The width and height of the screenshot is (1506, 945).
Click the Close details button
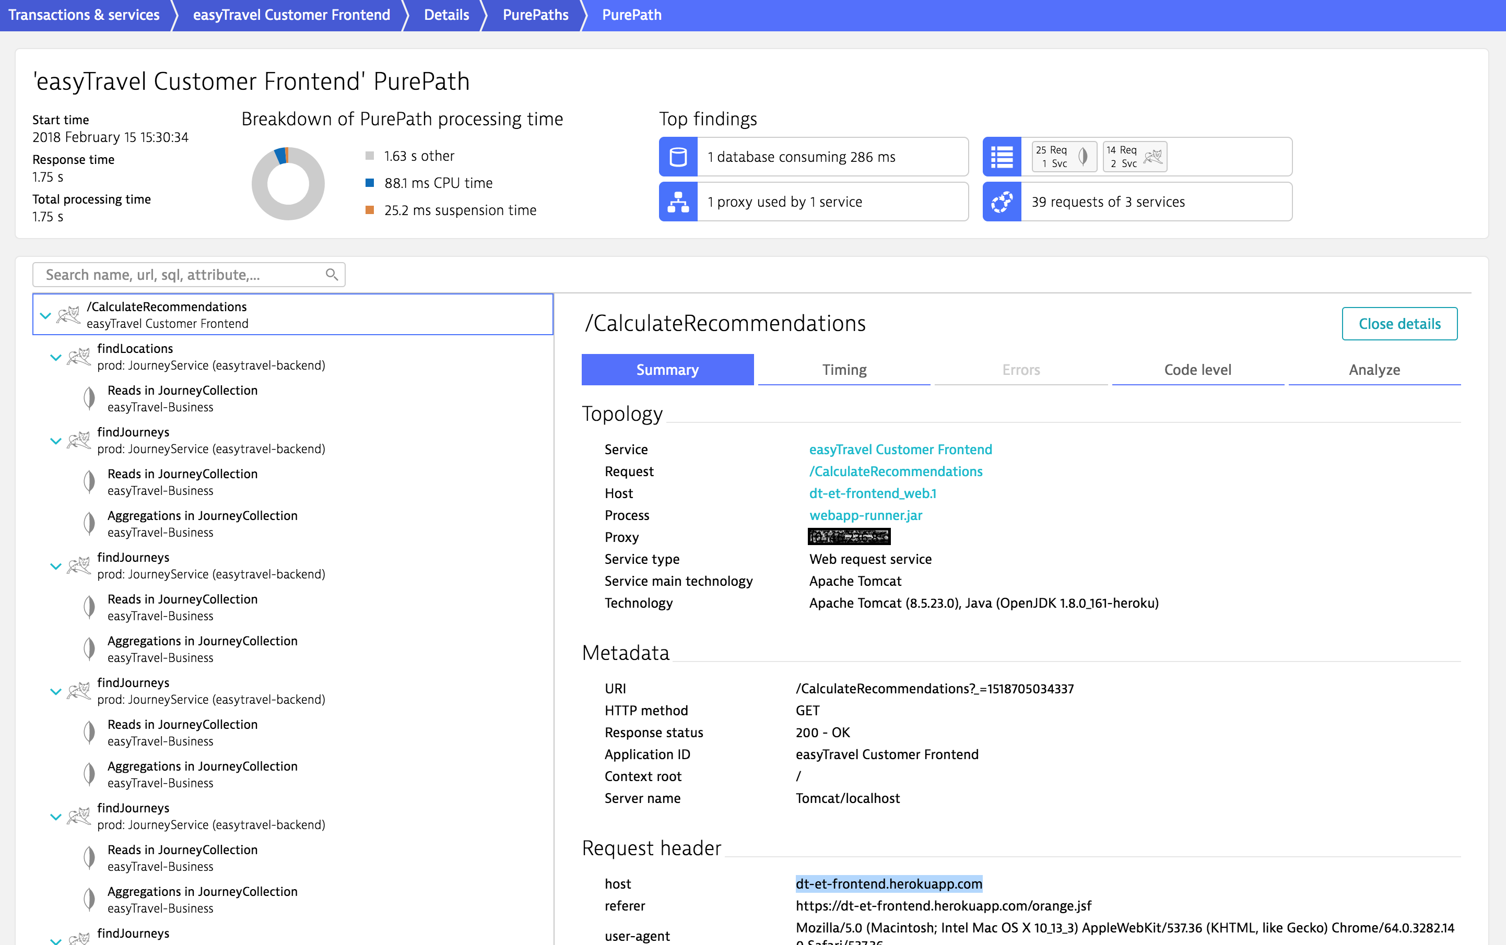[x=1399, y=324]
